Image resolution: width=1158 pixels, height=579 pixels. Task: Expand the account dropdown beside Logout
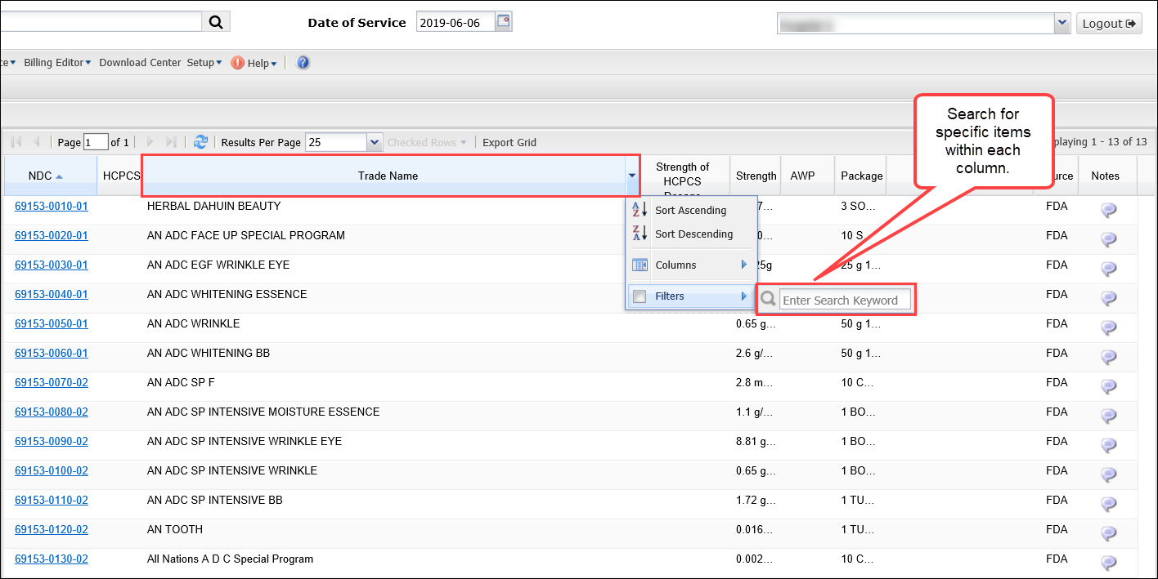1061,23
